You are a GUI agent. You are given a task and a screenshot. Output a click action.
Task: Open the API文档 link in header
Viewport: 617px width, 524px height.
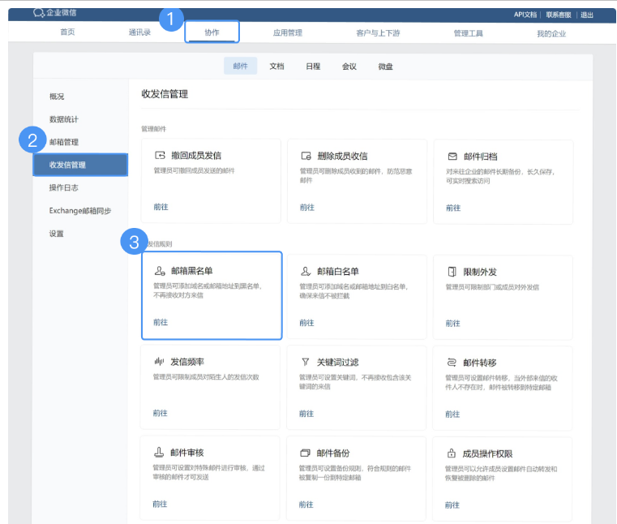coord(525,15)
